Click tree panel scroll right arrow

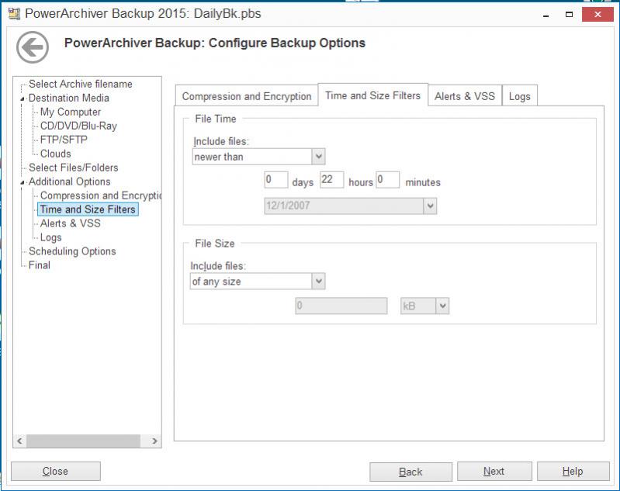155,441
